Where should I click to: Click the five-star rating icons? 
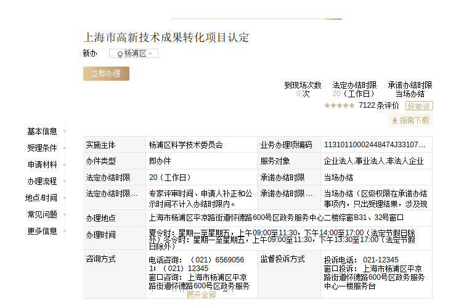339,105
